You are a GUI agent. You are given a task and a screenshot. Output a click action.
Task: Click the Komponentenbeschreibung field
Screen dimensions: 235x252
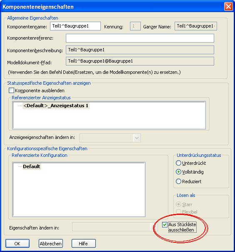click(140, 50)
